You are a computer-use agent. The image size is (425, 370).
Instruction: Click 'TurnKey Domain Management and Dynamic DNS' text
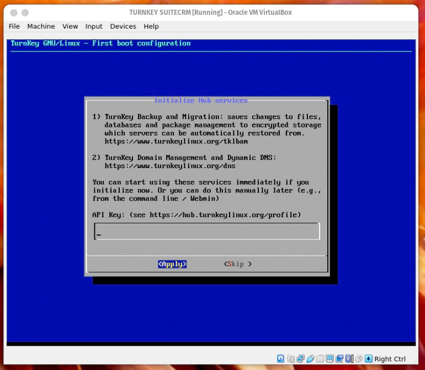(x=189, y=158)
